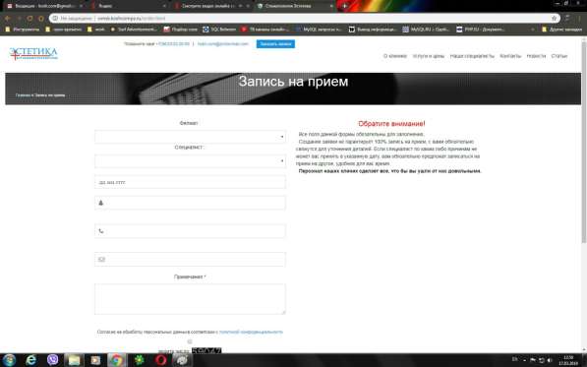Click the Эстетика clinic logo
The image size is (587, 367).
click(33, 53)
